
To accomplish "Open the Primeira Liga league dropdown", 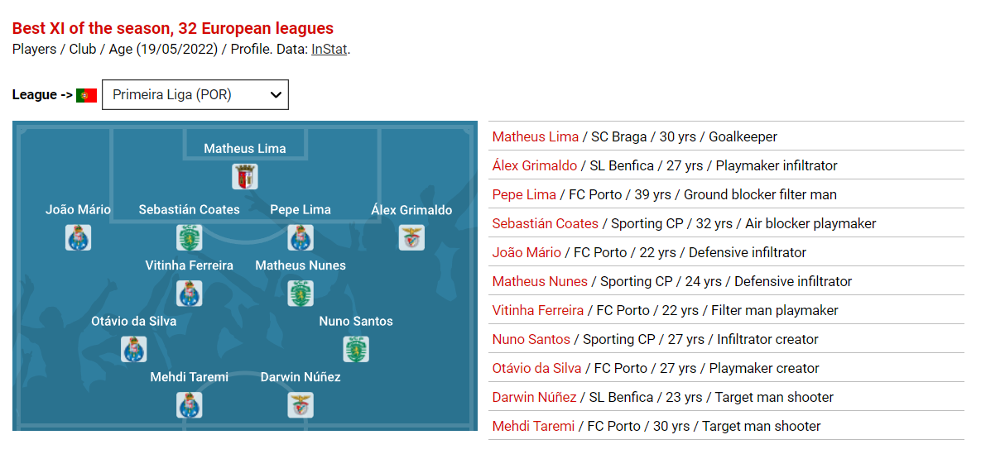I will pos(195,95).
